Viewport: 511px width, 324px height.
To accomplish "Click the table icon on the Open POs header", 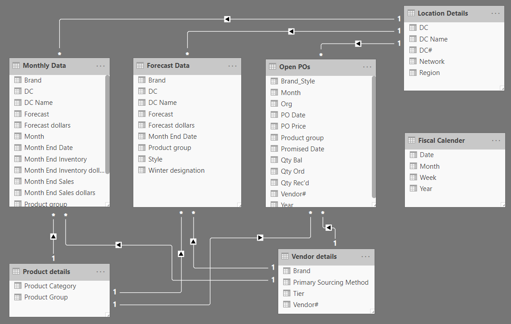I will pos(273,67).
